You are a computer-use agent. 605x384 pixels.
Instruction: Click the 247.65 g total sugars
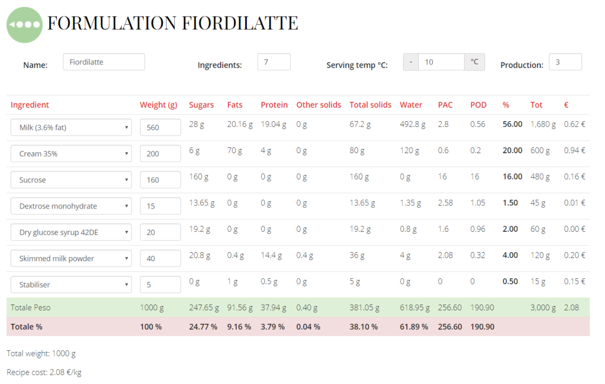[x=204, y=308]
